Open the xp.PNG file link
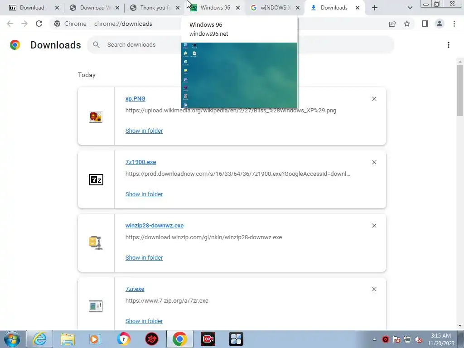Image resolution: width=464 pixels, height=348 pixels. tap(135, 98)
